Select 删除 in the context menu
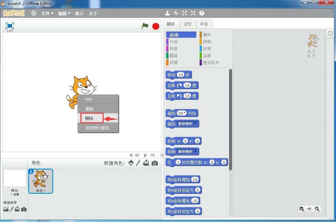The width and height of the screenshot is (336, 222). point(90,118)
